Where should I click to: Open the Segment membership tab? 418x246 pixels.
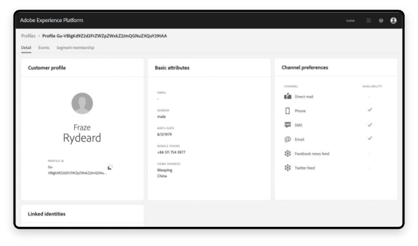(x=76, y=48)
